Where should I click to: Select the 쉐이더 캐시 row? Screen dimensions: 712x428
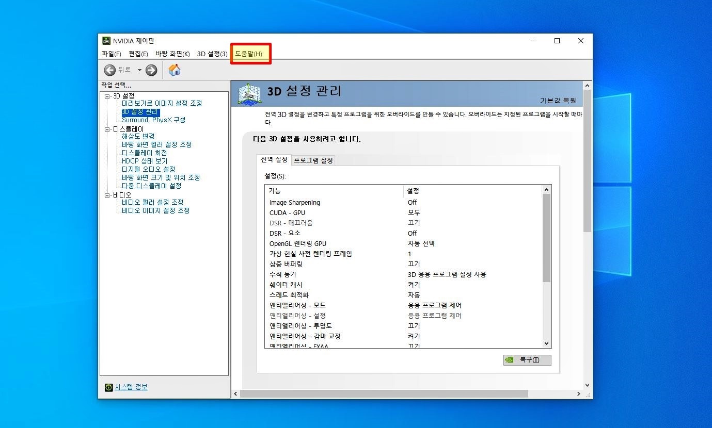coord(404,285)
